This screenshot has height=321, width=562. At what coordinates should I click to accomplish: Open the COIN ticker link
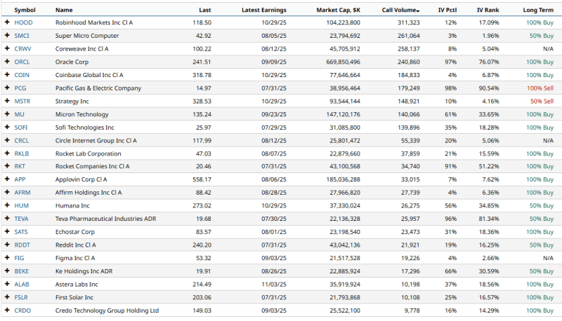coord(22,75)
